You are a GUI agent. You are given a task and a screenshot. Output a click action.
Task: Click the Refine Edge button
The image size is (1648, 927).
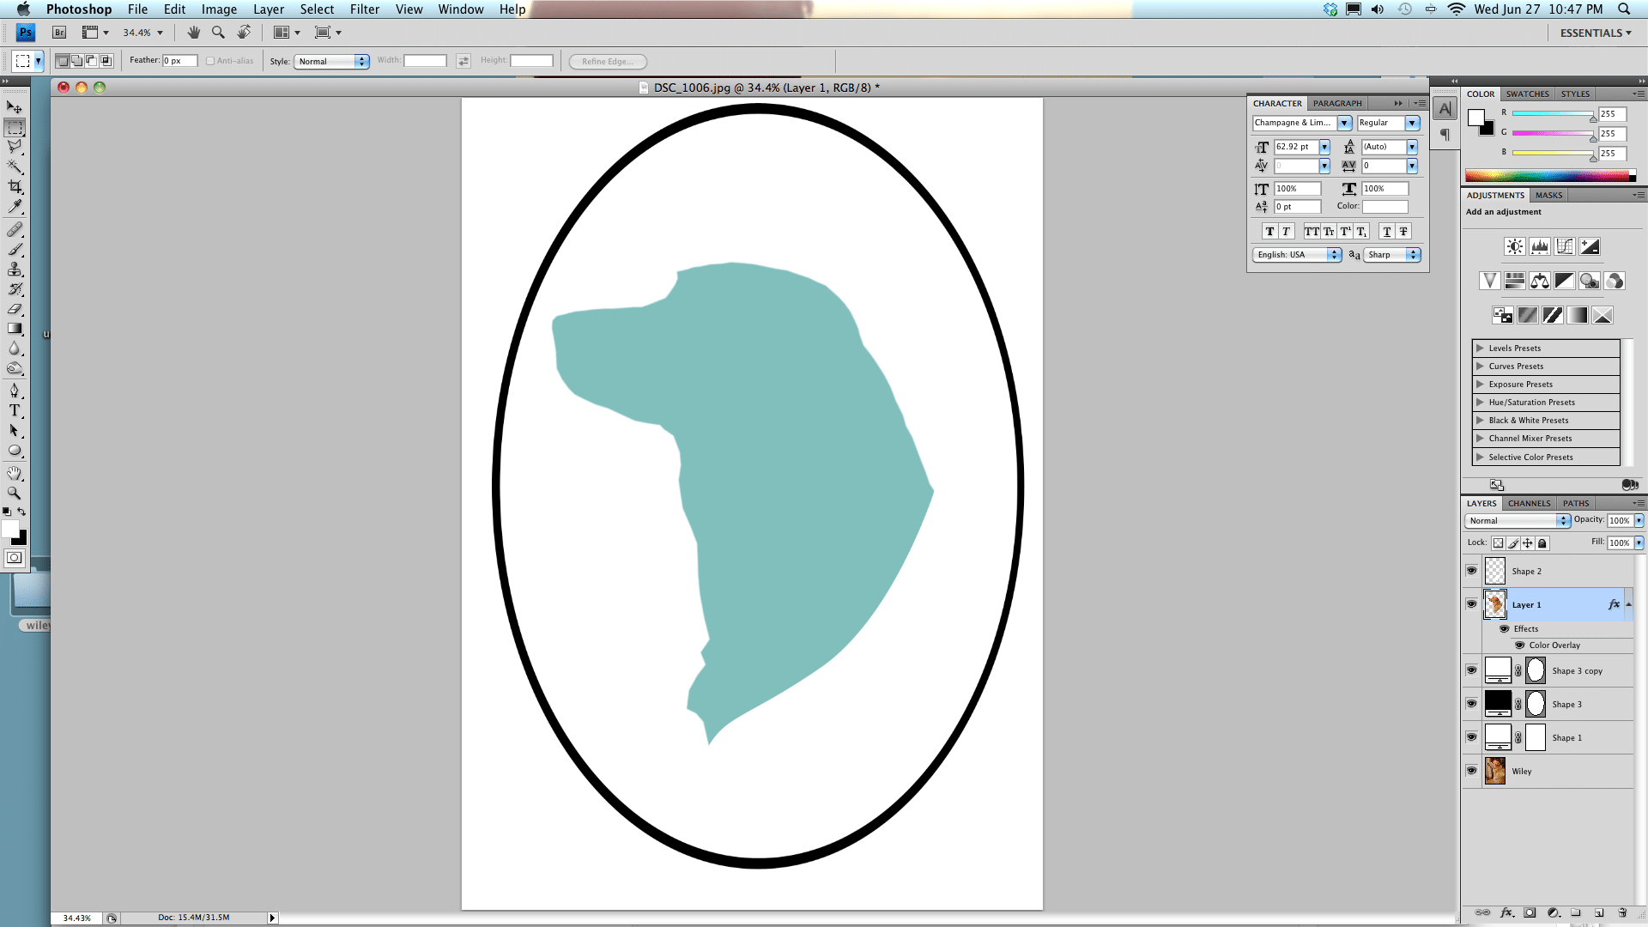[608, 62]
